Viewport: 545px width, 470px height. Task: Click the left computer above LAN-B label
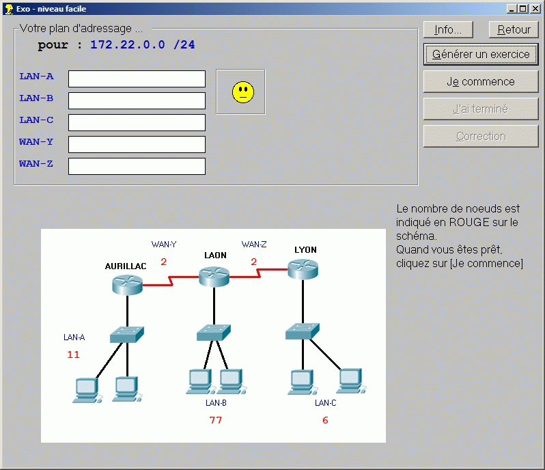click(x=201, y=381)
